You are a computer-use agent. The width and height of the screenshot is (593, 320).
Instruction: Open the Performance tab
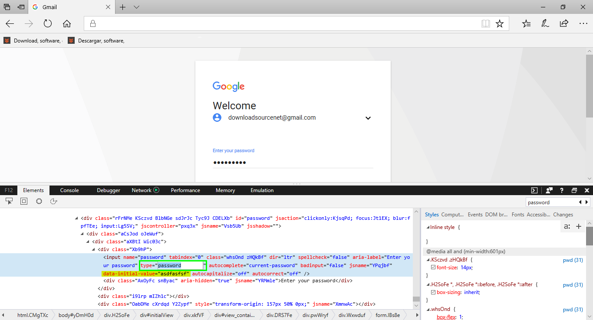coord(185,190)
